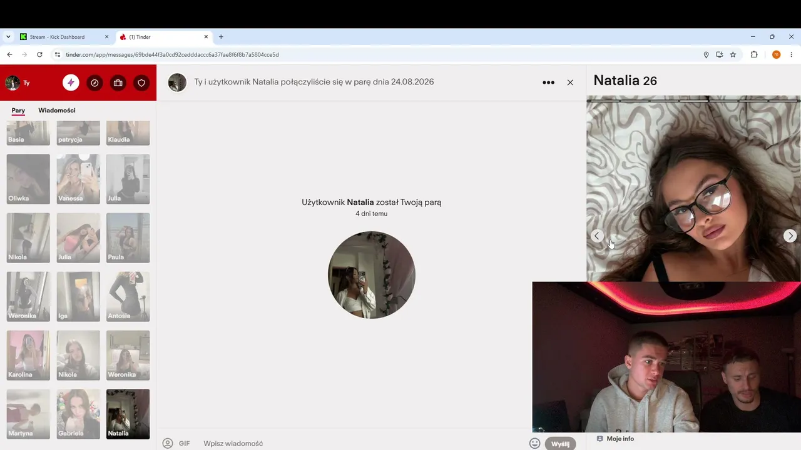Click Natalia's small avatar in chat header
This screenshot has height=450, width=801.
click(177, 82)
